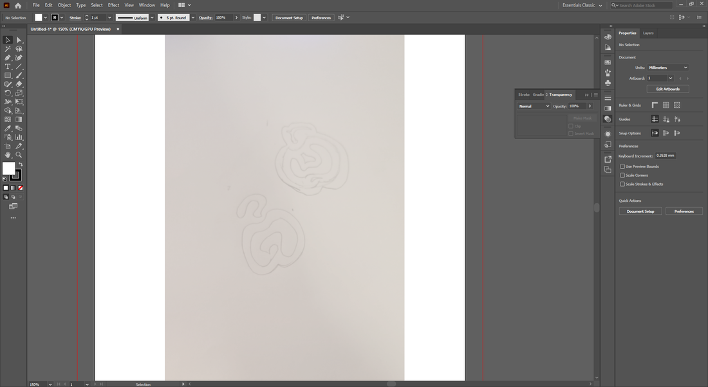Screen dimensions: 708x387
Task: Open the 150% zoom level dropdown
Action: pos(50,384)
